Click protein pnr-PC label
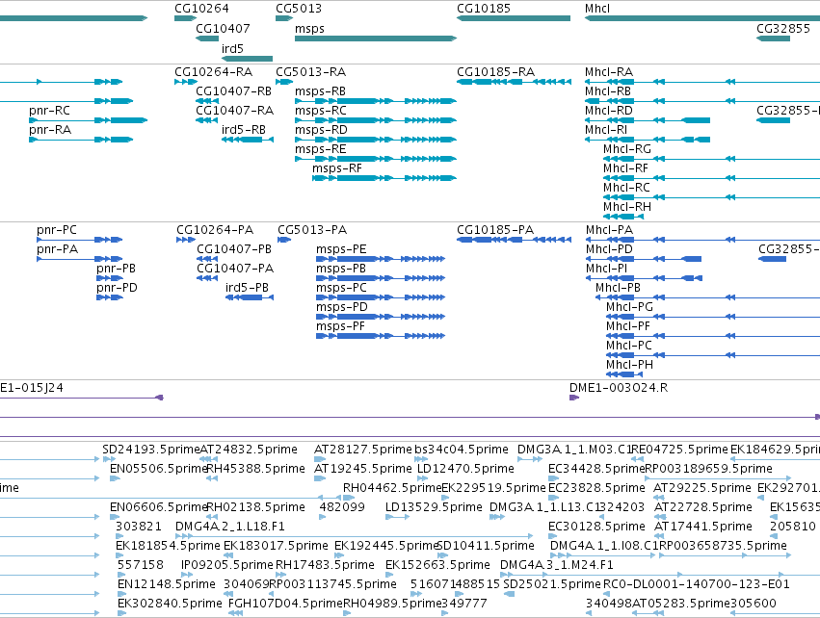This screenshot has width=820, height=618. pos(57,230)
